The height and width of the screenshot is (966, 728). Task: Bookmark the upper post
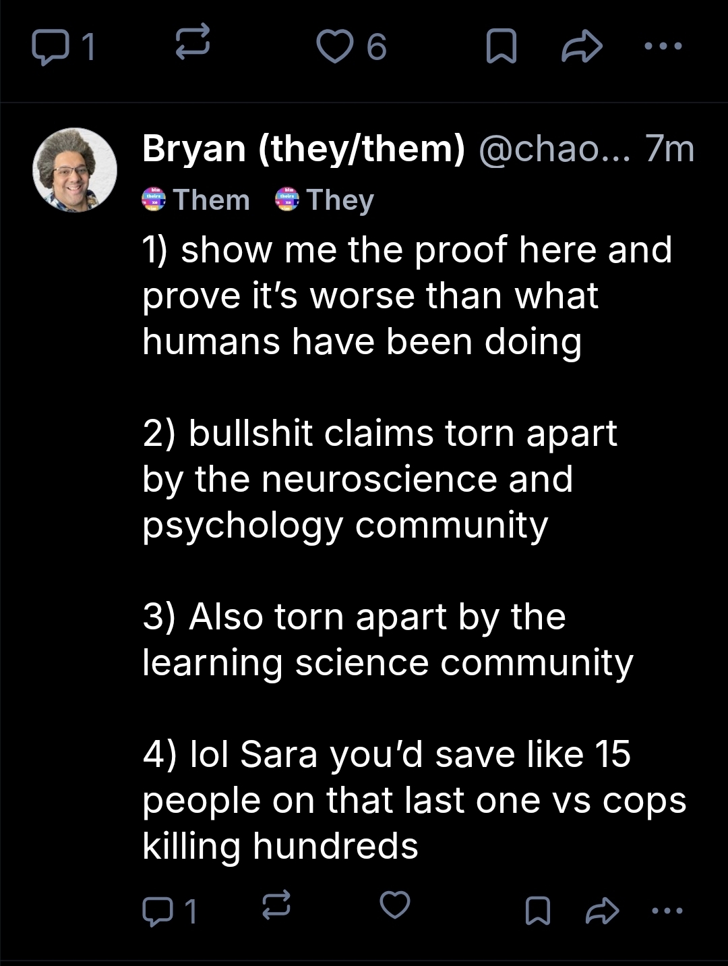pyautogui.click(x=501, y=47)
